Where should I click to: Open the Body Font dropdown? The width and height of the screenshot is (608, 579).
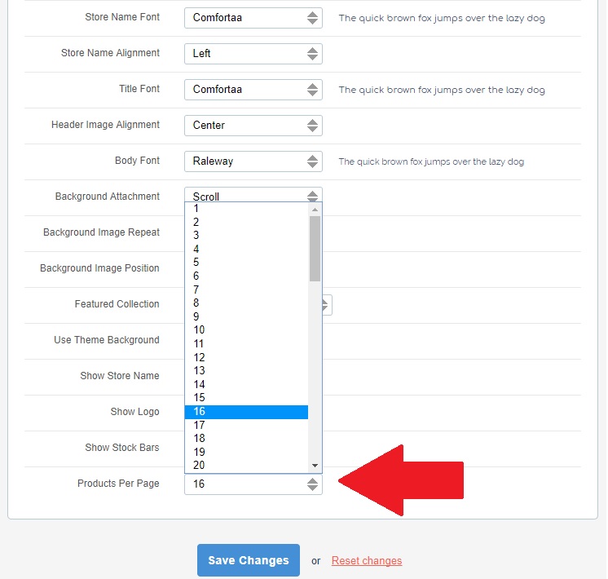pyautogui.click(x=253, y=161)
